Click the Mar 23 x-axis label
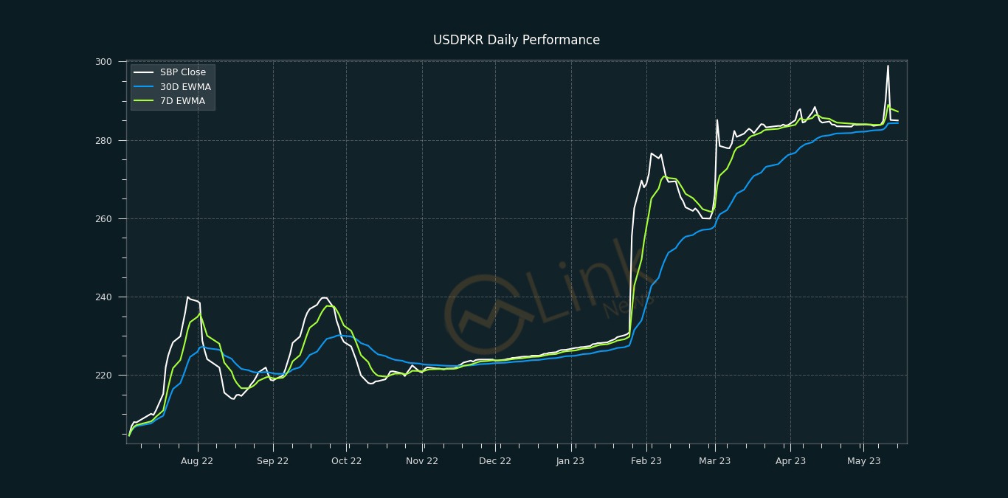Screen dimensions: 1008x498 coord(715,461)
